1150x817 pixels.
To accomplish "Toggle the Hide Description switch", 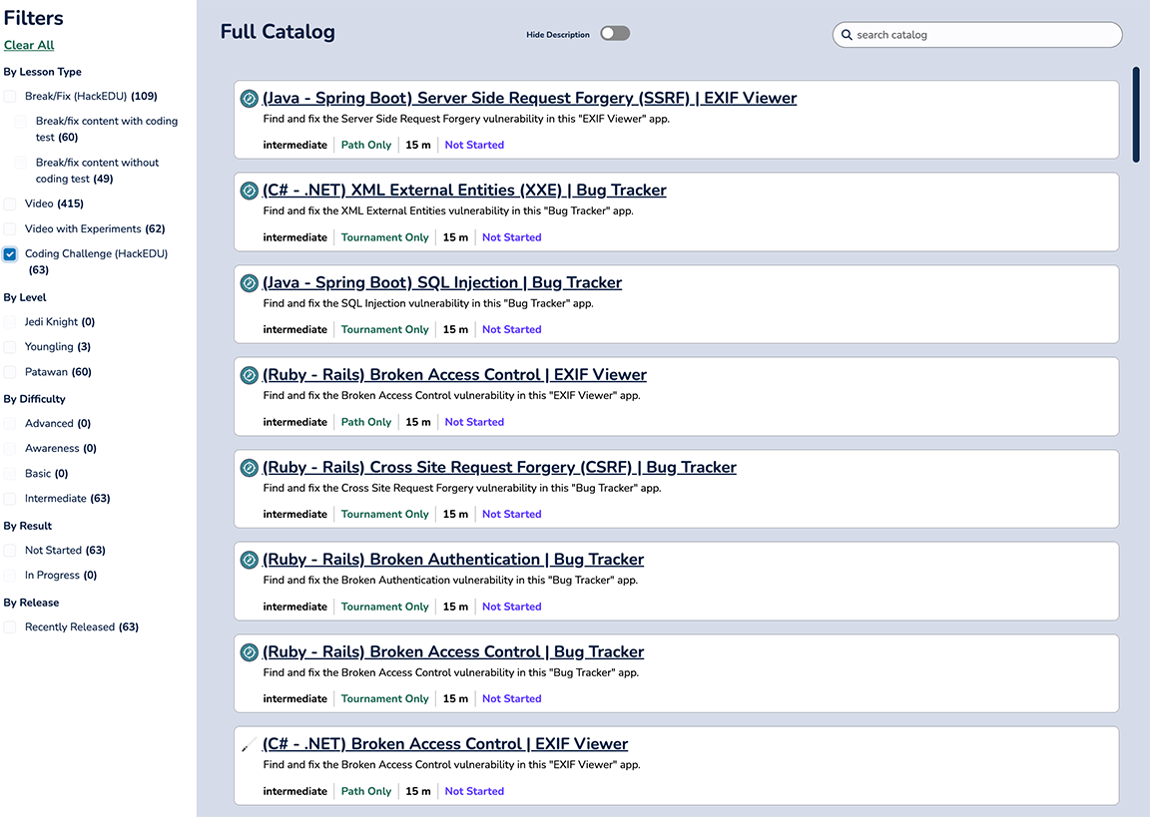I will (615, 34).
